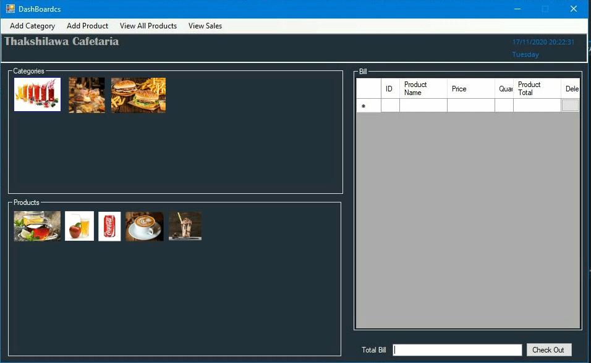Focus the Total Bill text field
The width and height of the screenshot is (591, 363).
tap(457, 350)
